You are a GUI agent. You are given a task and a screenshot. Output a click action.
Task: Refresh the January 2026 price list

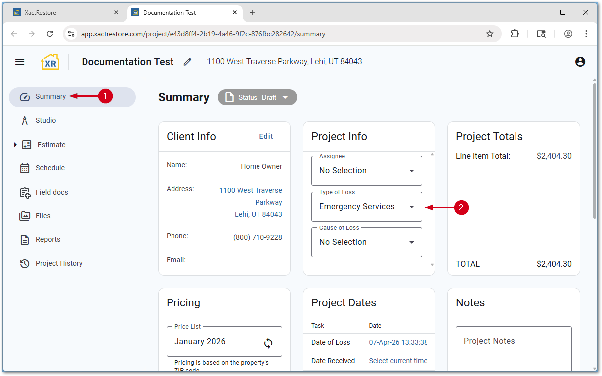pos(268,343)
